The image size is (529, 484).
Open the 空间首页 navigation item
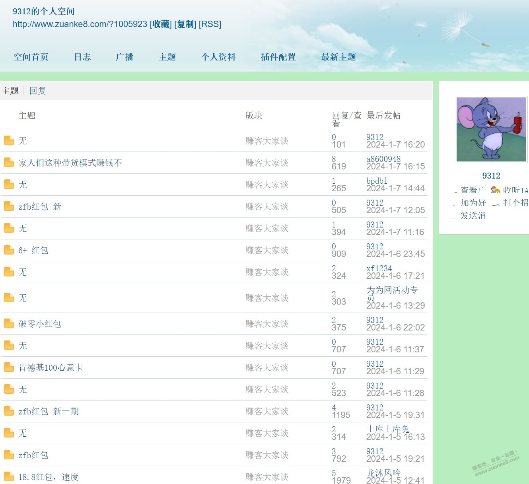pos(31,57)
